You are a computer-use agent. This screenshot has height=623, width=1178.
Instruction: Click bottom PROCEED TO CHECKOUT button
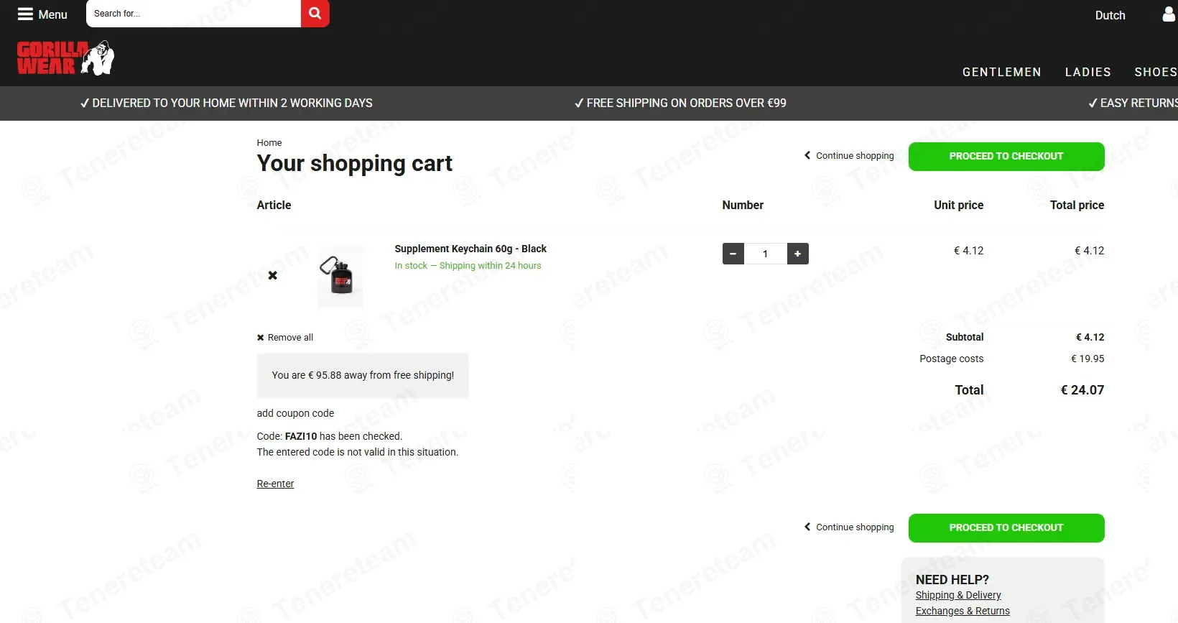click(x=1006, y=528)
